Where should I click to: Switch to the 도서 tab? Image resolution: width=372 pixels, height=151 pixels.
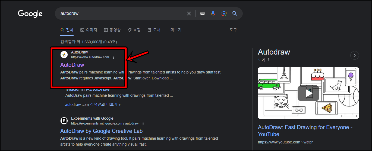point(154,30)
